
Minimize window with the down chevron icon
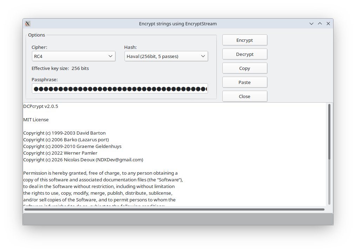[311, 24]
